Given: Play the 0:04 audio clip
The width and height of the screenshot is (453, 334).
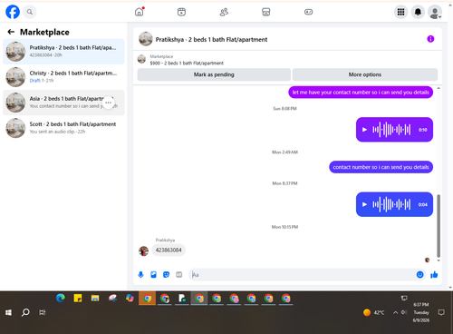Looking at the screenshot, I should tap(364, 204).
